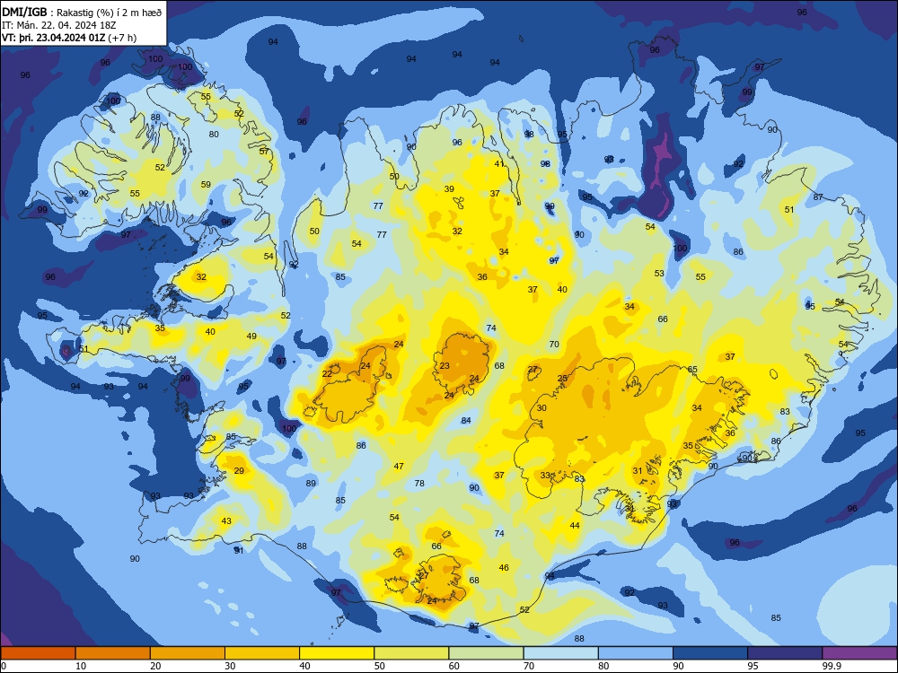Select the 30–40 golden legend color band

(262, 653)
